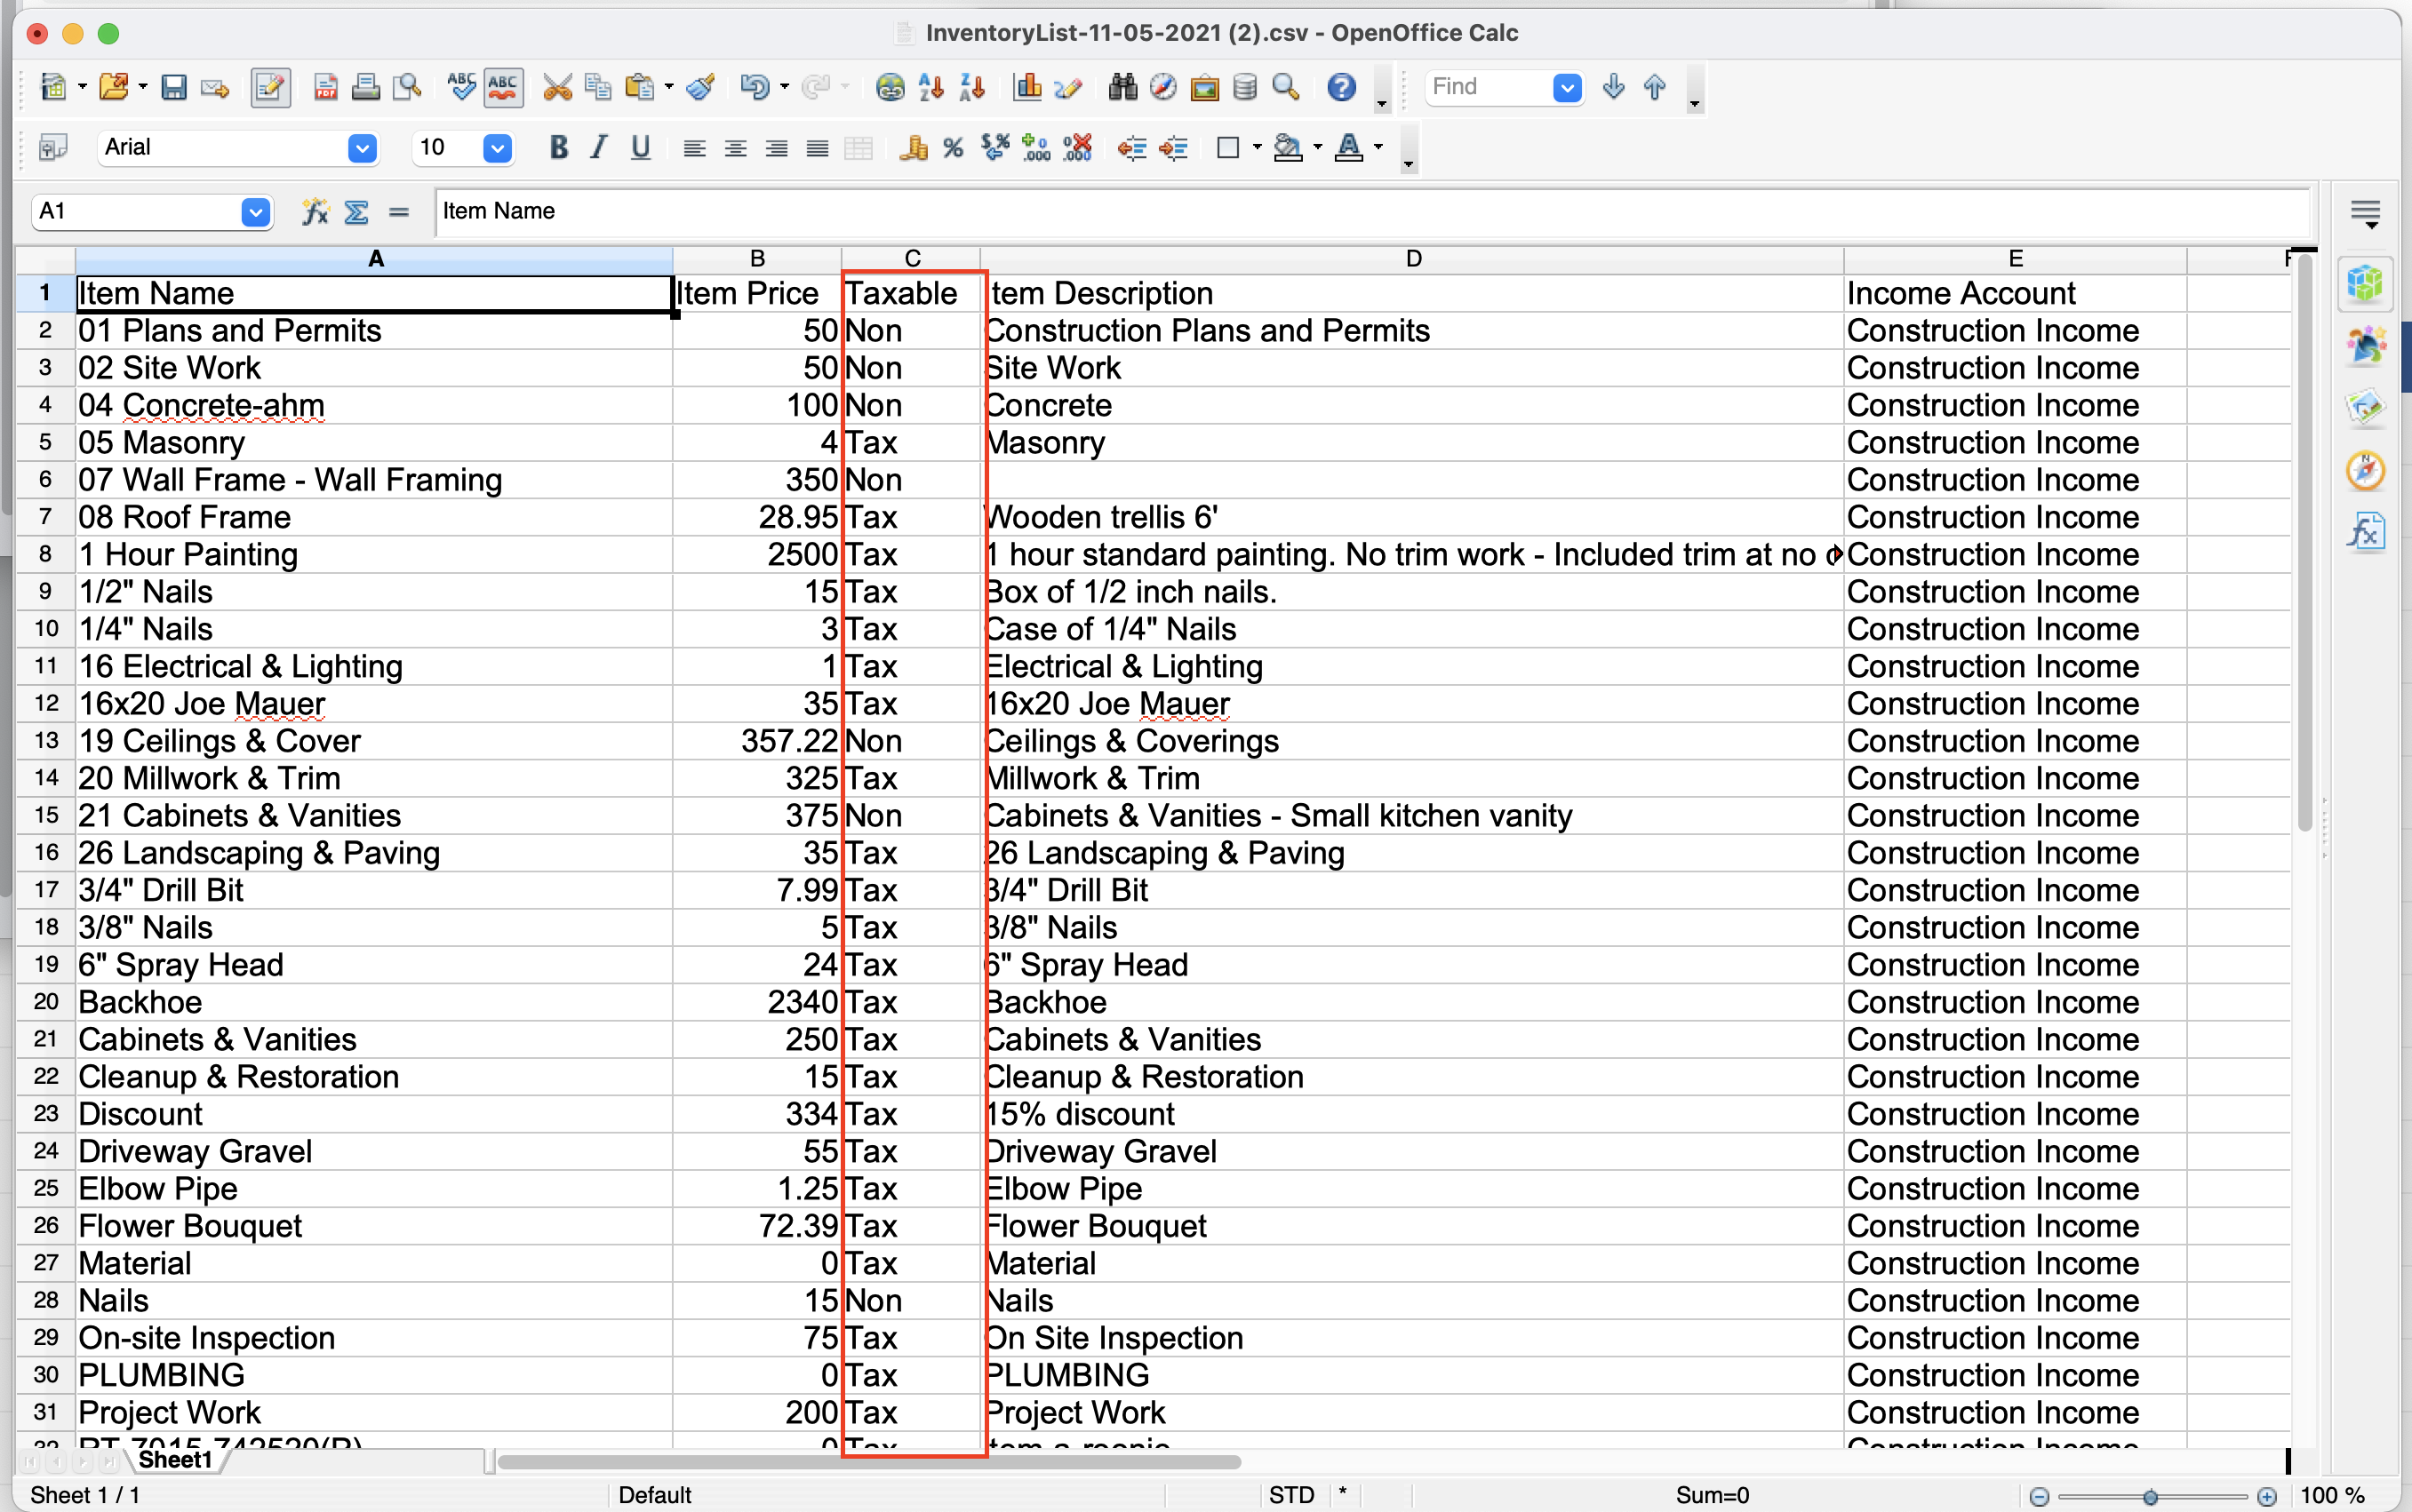Activate the Format Paintbrush tool
This screenshot has width=2412, height=1512.
[x=700, y=88]
